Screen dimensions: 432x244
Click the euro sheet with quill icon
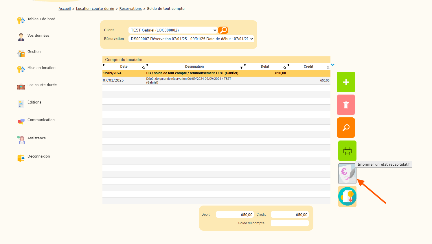click(347, 174)
